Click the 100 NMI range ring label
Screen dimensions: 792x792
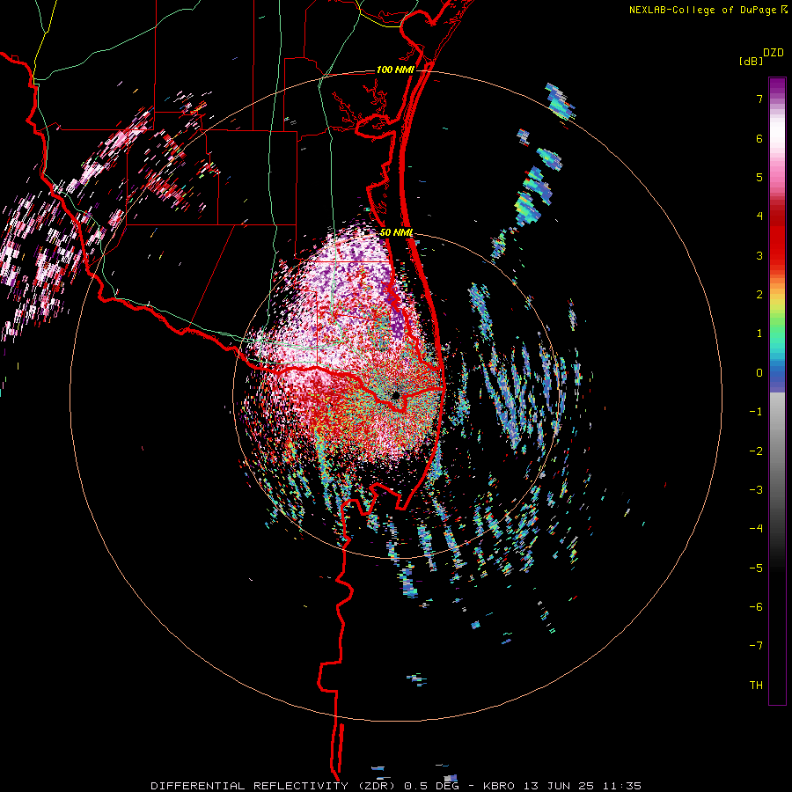395,70
